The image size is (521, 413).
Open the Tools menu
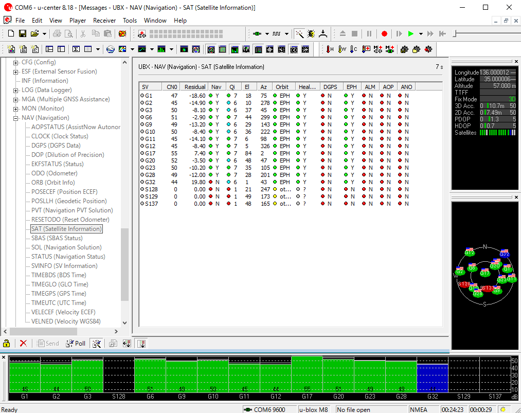coord(130,21)
